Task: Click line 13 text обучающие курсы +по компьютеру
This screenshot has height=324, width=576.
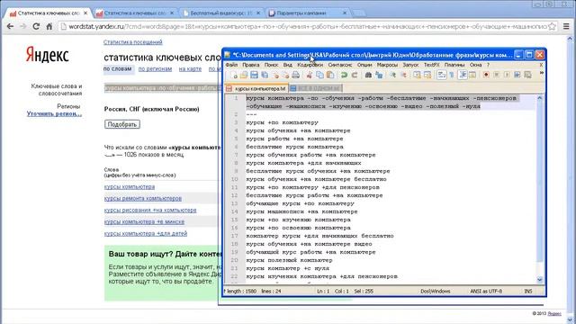Action: pyautogui.click(x=300, y=203)
